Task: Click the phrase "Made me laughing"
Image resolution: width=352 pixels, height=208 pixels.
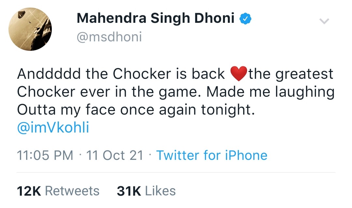Action: click(x=271, y=92)
